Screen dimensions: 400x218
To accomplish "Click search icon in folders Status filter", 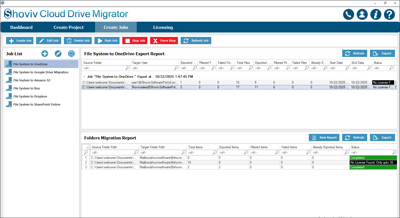I will [394, 152].
